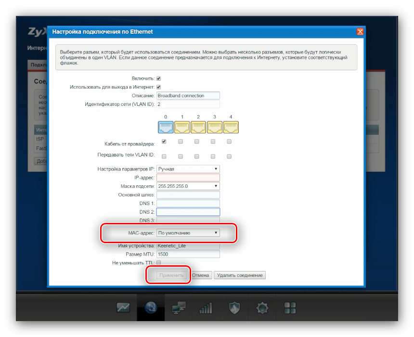Viewport: 414px width, 337px height.
Task: Enable "Не уменьшать TTL" checkbox
Action: tap(159, 262)
